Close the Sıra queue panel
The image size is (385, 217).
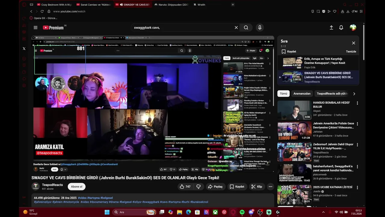pyautogui.click(x=353, y=43)
